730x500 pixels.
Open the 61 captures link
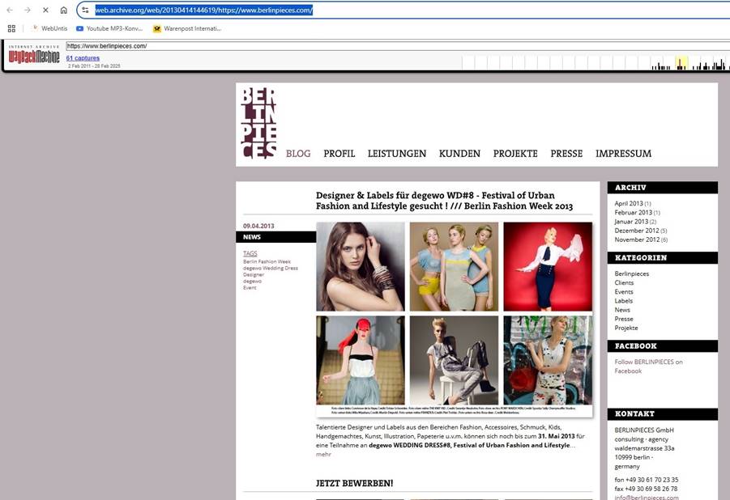click(x=83, y=58)
